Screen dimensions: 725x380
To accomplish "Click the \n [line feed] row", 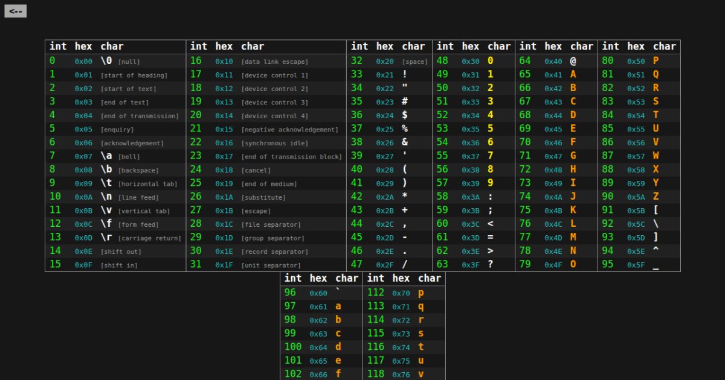I will point(115,197).
